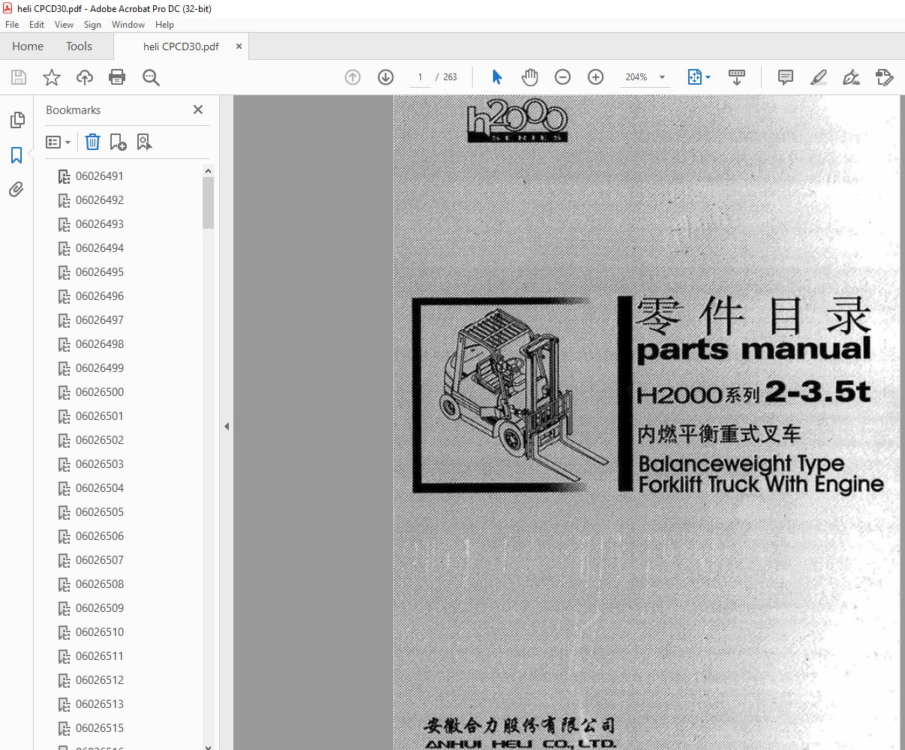Image resolution: width=905 pixels, height=750 pixels.
Task: Open the Window menu
Action: [x=128, y=25]
